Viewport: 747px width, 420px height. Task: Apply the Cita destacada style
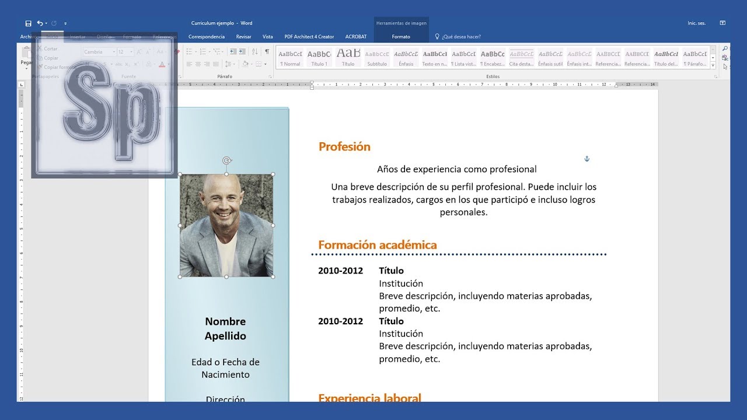click(x=522, y=58)
